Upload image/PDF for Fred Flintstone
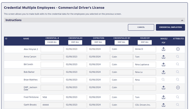 click(x=163, y=97)
